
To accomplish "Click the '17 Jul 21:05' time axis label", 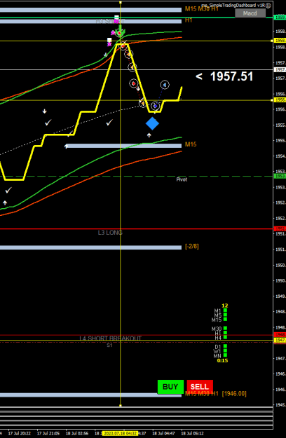I will (x=48, y=434).
